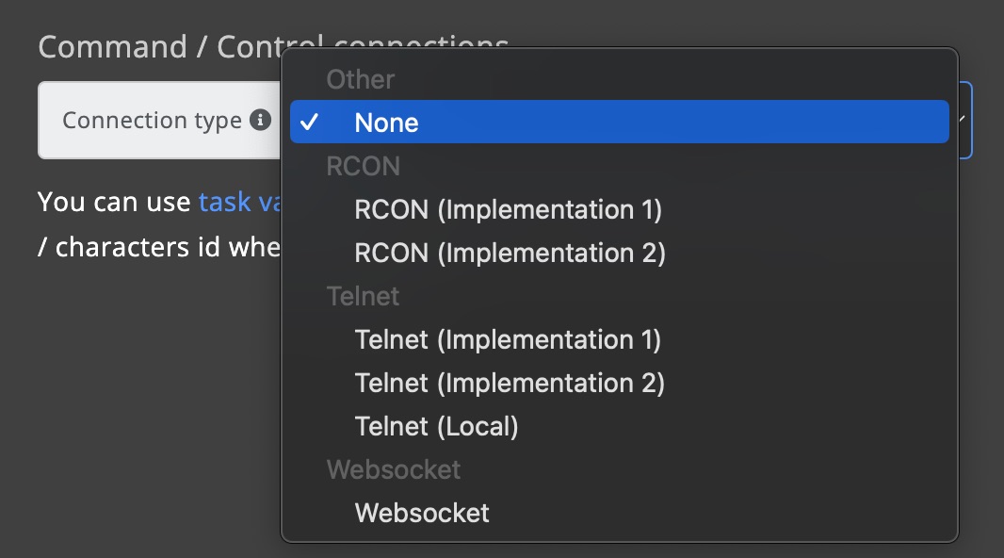Select the Telnet (Local) option

click(437, 426)
